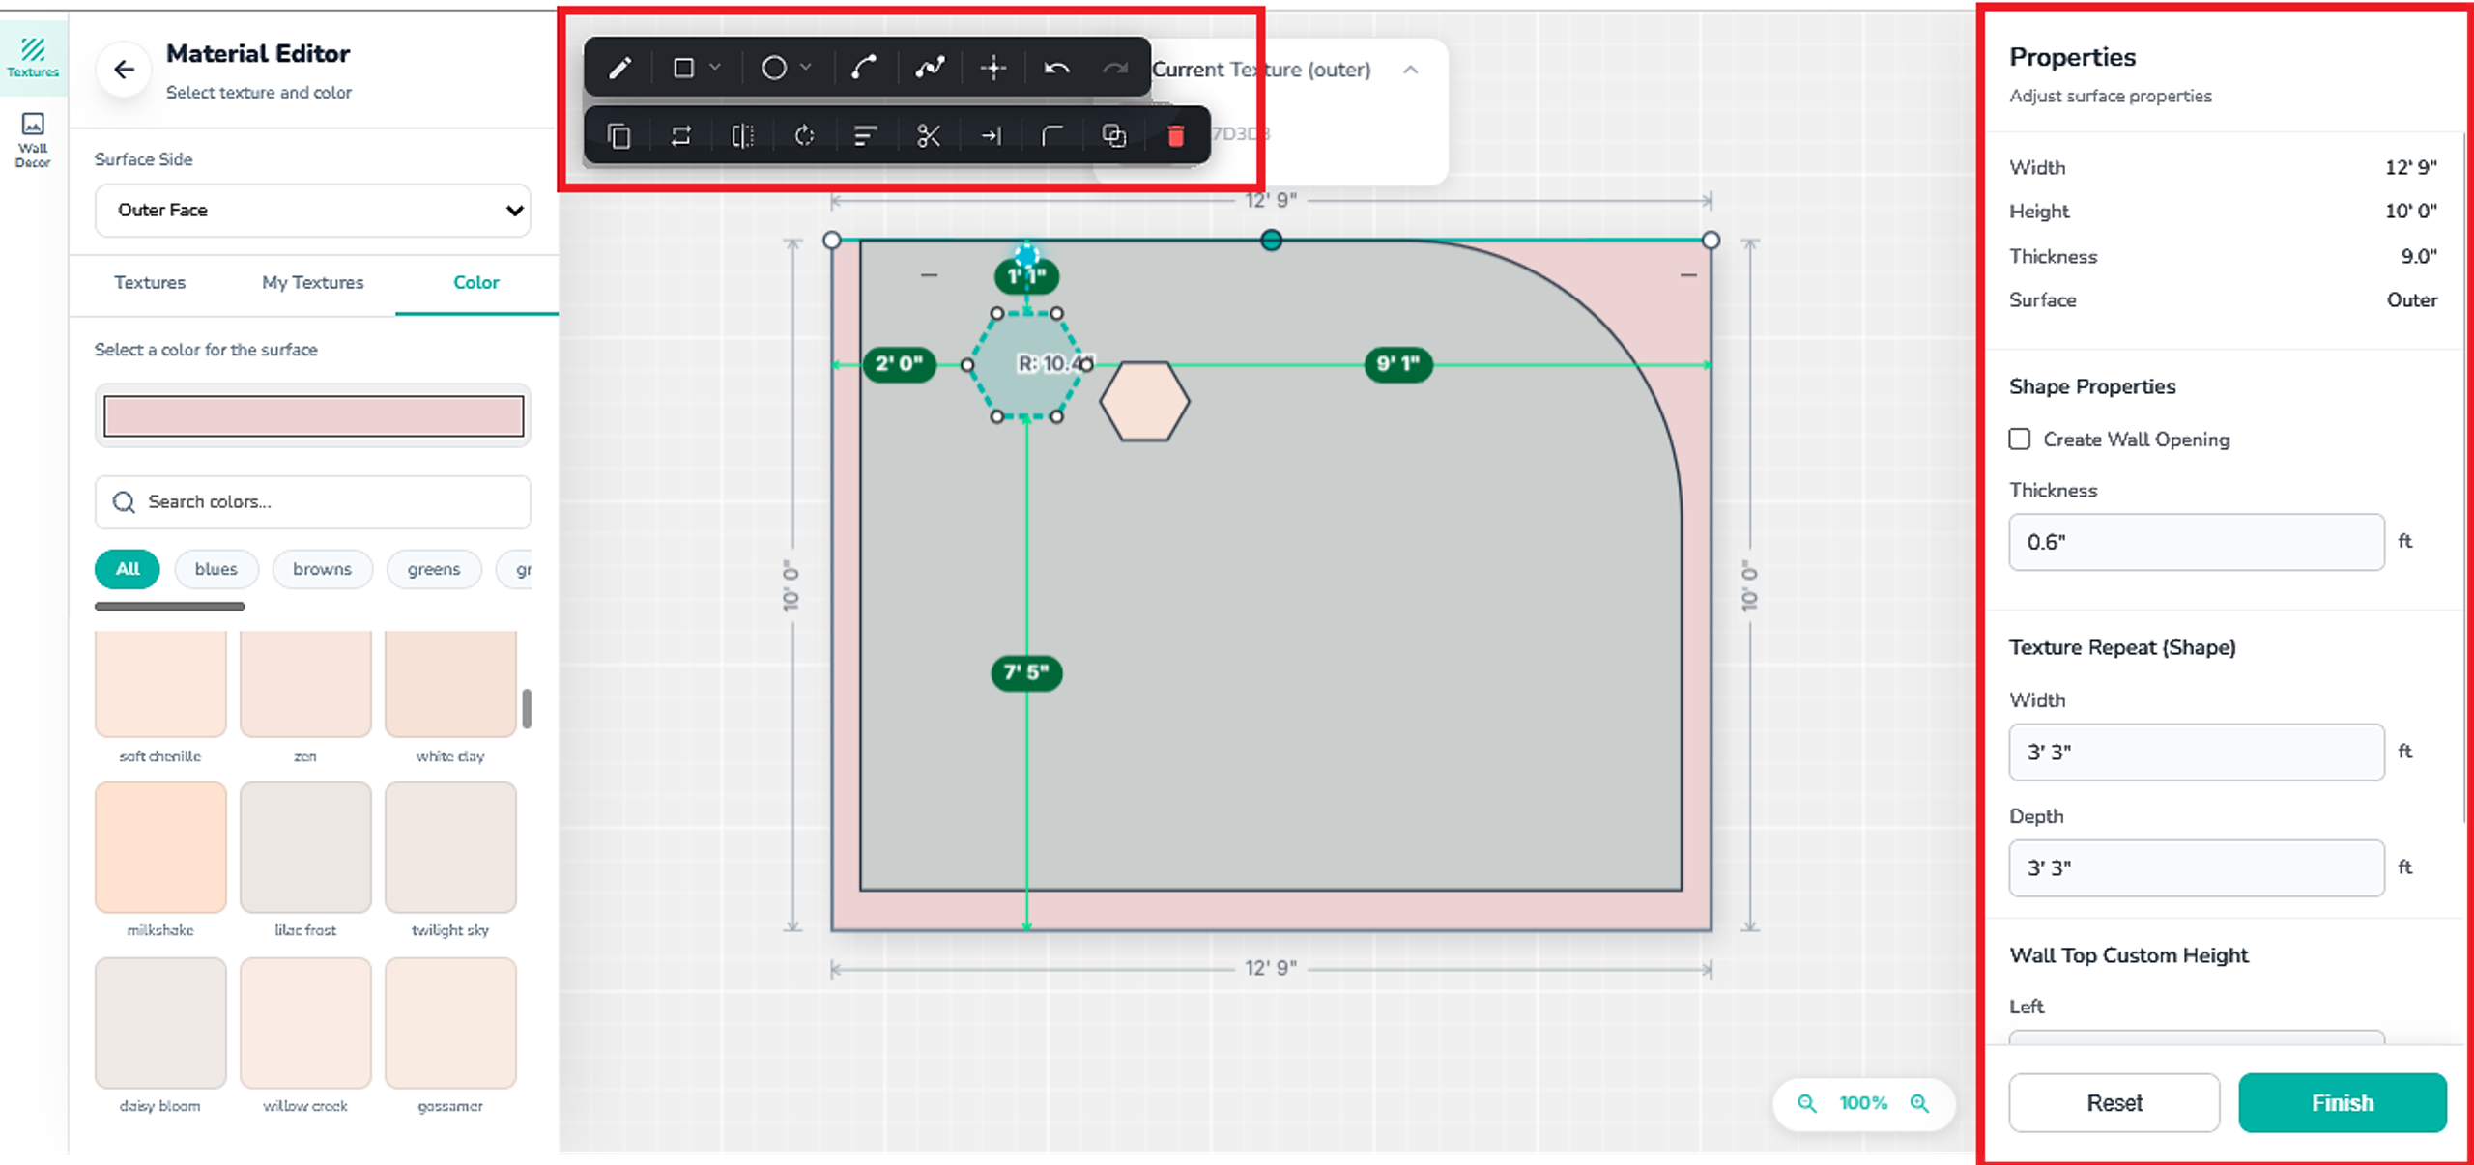The height and width of the screenshot is (1165, 2474).
Task: Pick the soft chenille color swatch
Action: (x=160, y=684)
